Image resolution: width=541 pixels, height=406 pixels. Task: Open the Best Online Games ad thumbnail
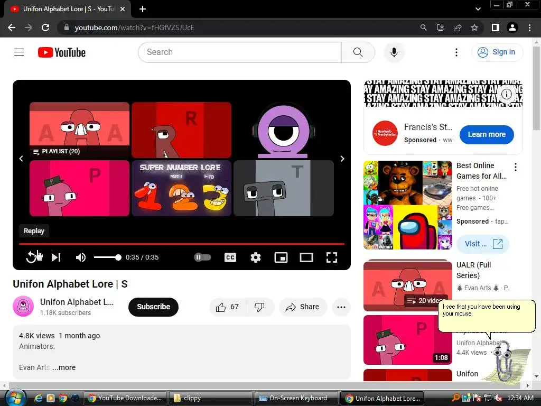(x=408, y=205)
